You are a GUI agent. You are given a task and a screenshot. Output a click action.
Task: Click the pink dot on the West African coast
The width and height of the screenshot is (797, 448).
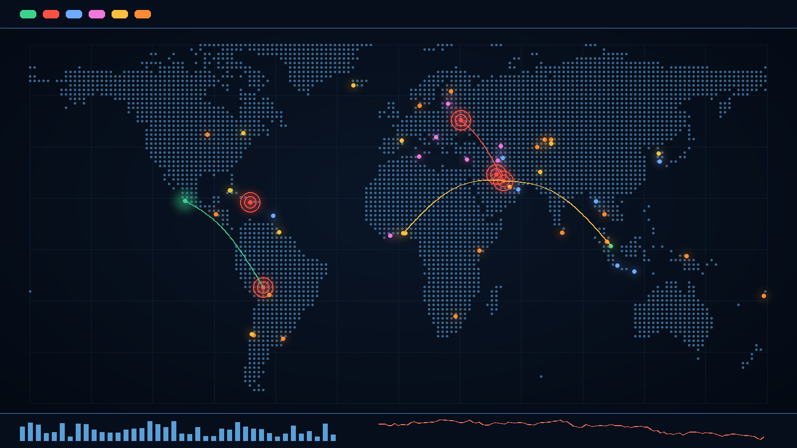tap(390, 235)
